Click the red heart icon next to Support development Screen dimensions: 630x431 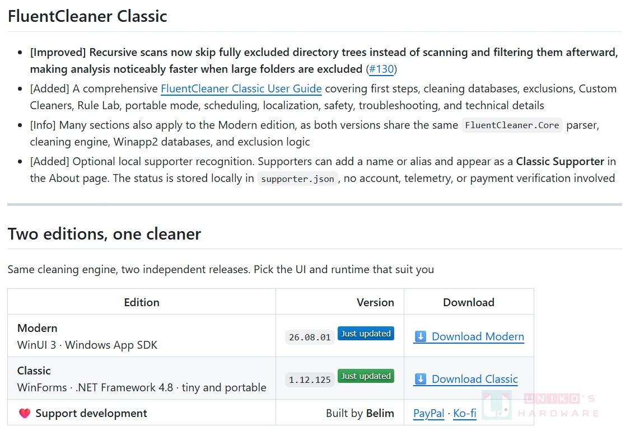25,413
